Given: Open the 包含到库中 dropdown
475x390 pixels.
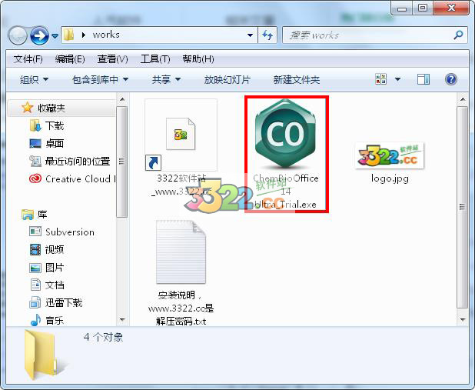Looking at the screenshot, I should pos(100,80).
